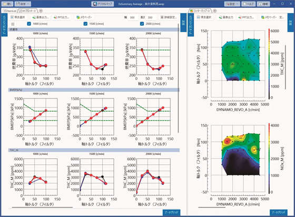Viewport: 295px width, 217px height.
Task: Click the hamburger list icon beside the rpm checkboxes
Action: [13, 24]
